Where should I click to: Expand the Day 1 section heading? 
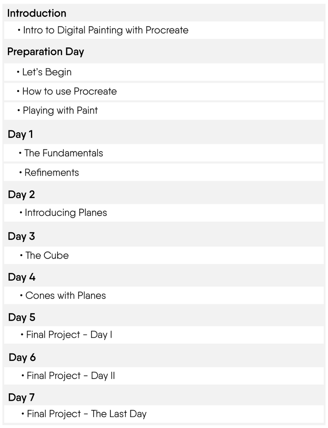click(21, 134)
